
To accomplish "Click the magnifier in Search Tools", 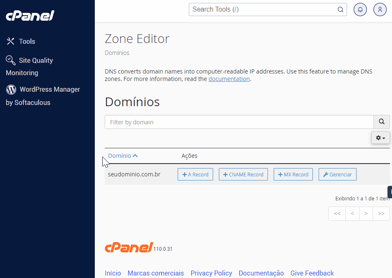I will [340, 10].
